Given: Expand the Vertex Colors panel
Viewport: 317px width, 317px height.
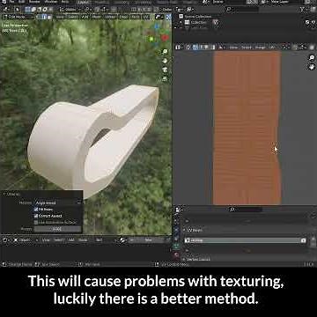Looking at the screenshot, I should click(196, 259).
